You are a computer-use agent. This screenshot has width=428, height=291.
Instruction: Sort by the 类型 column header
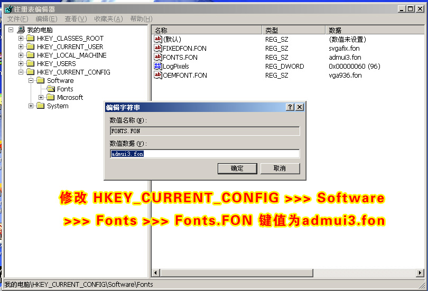tap(294, 30)
